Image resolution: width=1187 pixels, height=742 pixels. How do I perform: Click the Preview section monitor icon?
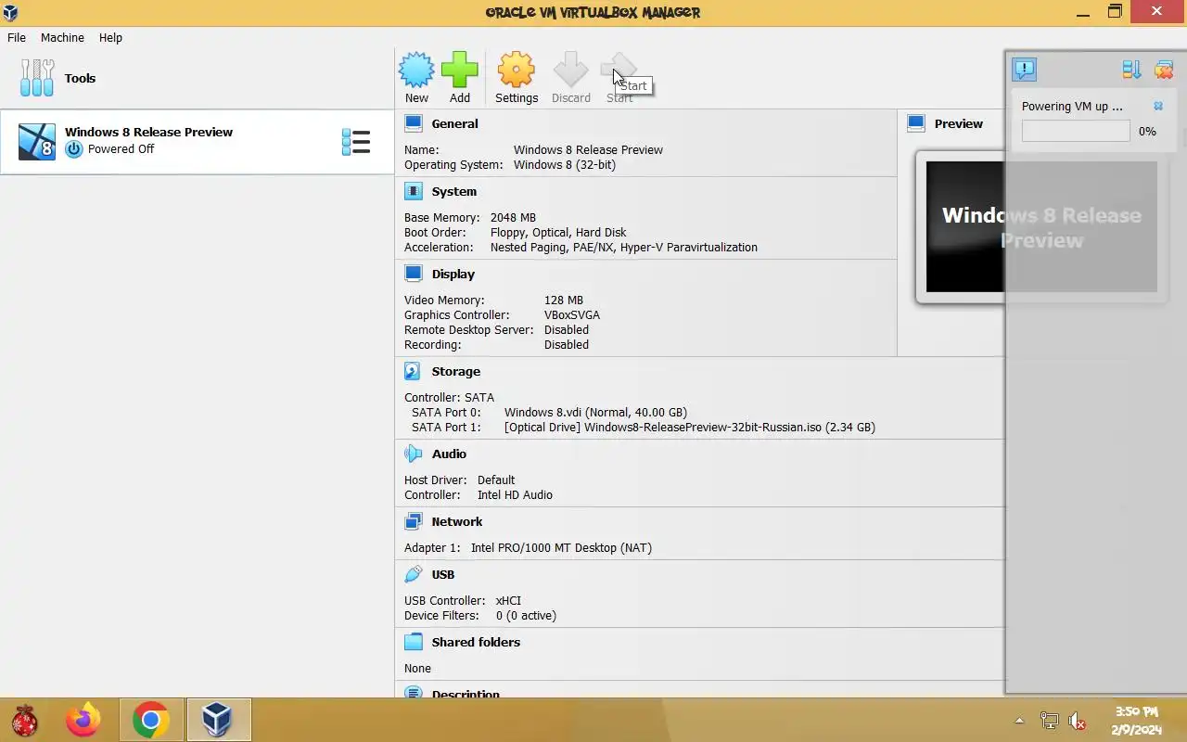point(916,123)
